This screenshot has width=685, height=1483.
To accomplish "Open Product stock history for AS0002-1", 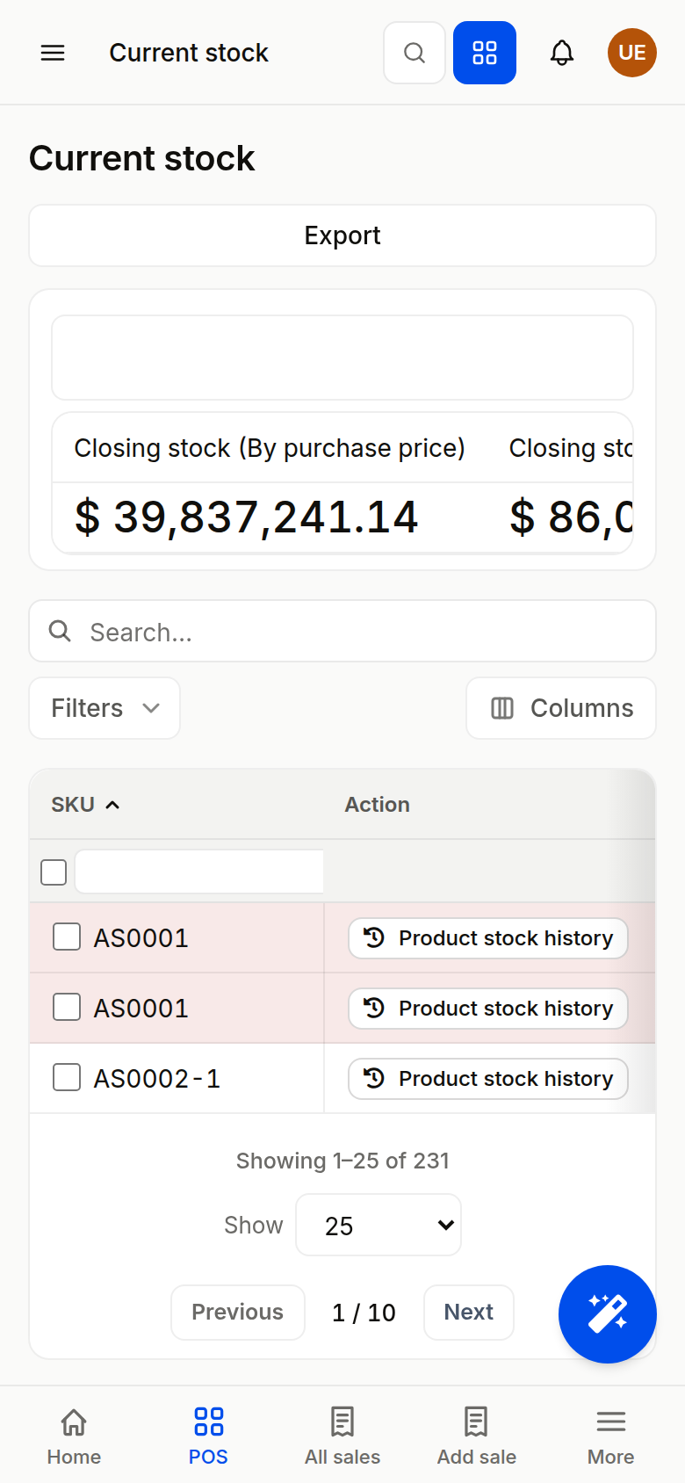I will coord(488,1079).
